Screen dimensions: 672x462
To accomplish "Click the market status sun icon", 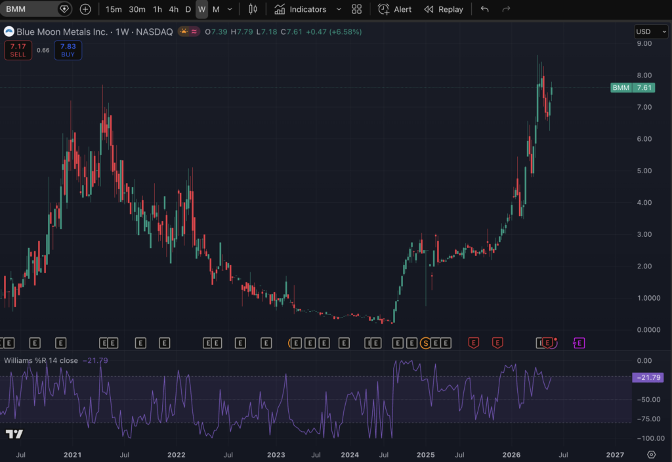I will point(184,31).
